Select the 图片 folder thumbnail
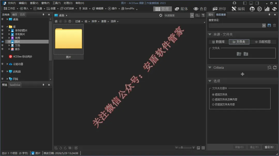 pos(68,42)
